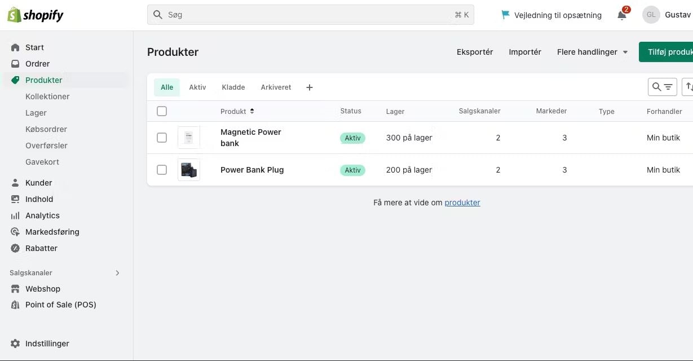Click the Shopify logo icon
Screen dimensions: 693x361
14,15
